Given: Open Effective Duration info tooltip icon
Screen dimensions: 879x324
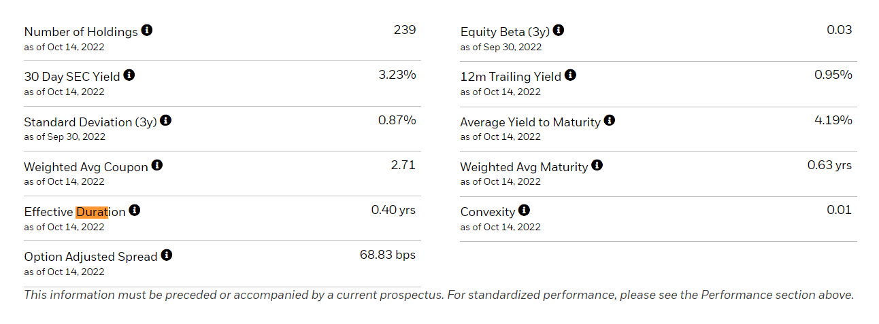Looking at the screenshot, I should (x=135, y=211).
